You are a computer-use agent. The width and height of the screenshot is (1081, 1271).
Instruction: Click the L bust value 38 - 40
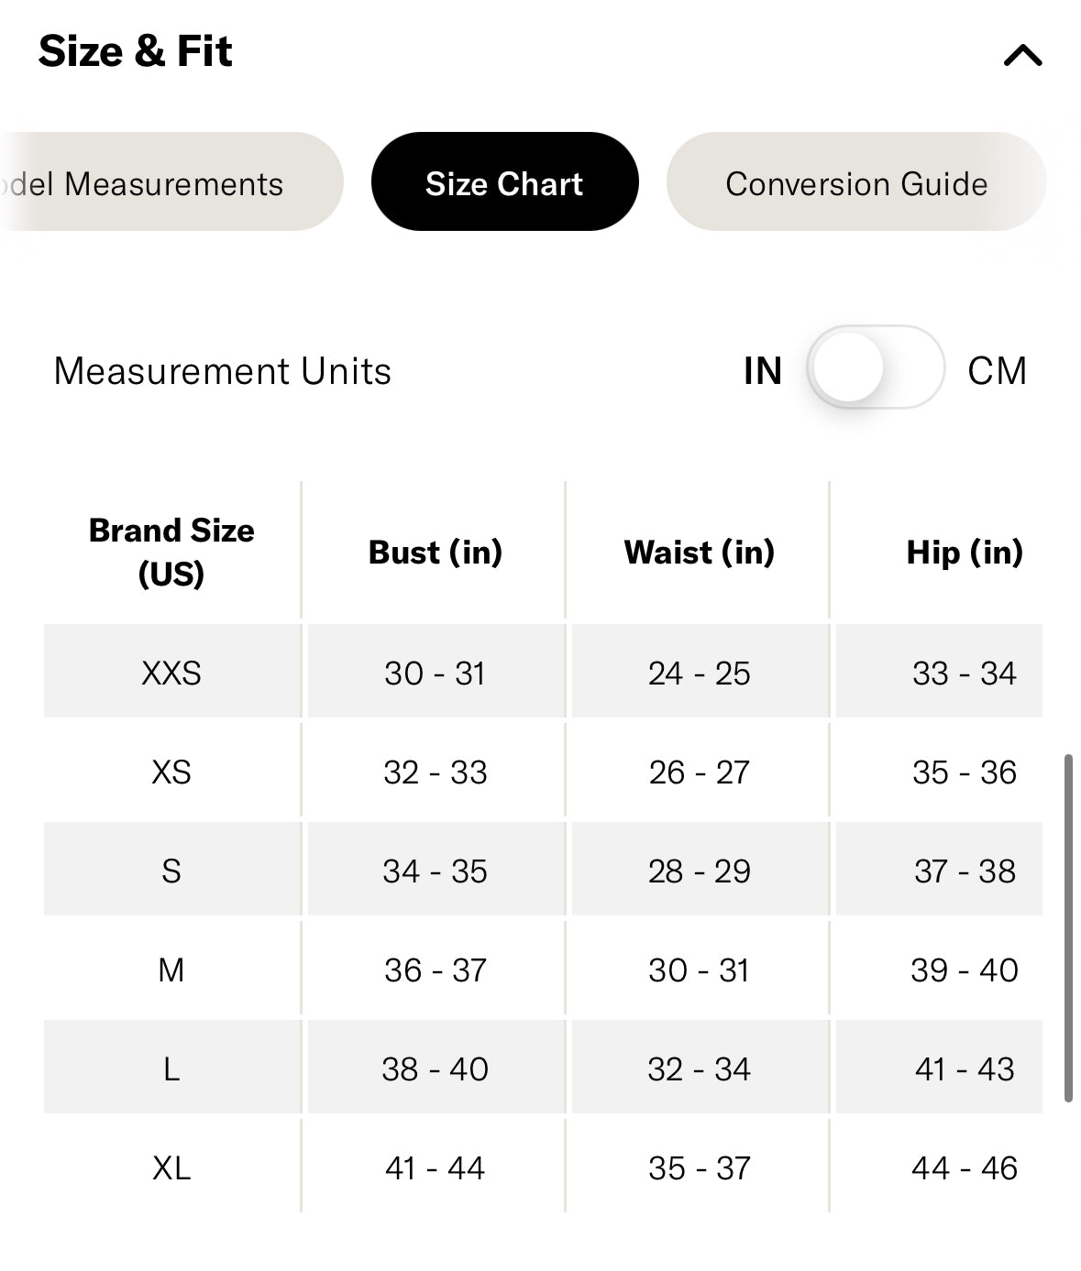436,1069
